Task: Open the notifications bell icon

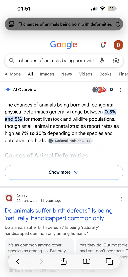Action: 103,45
